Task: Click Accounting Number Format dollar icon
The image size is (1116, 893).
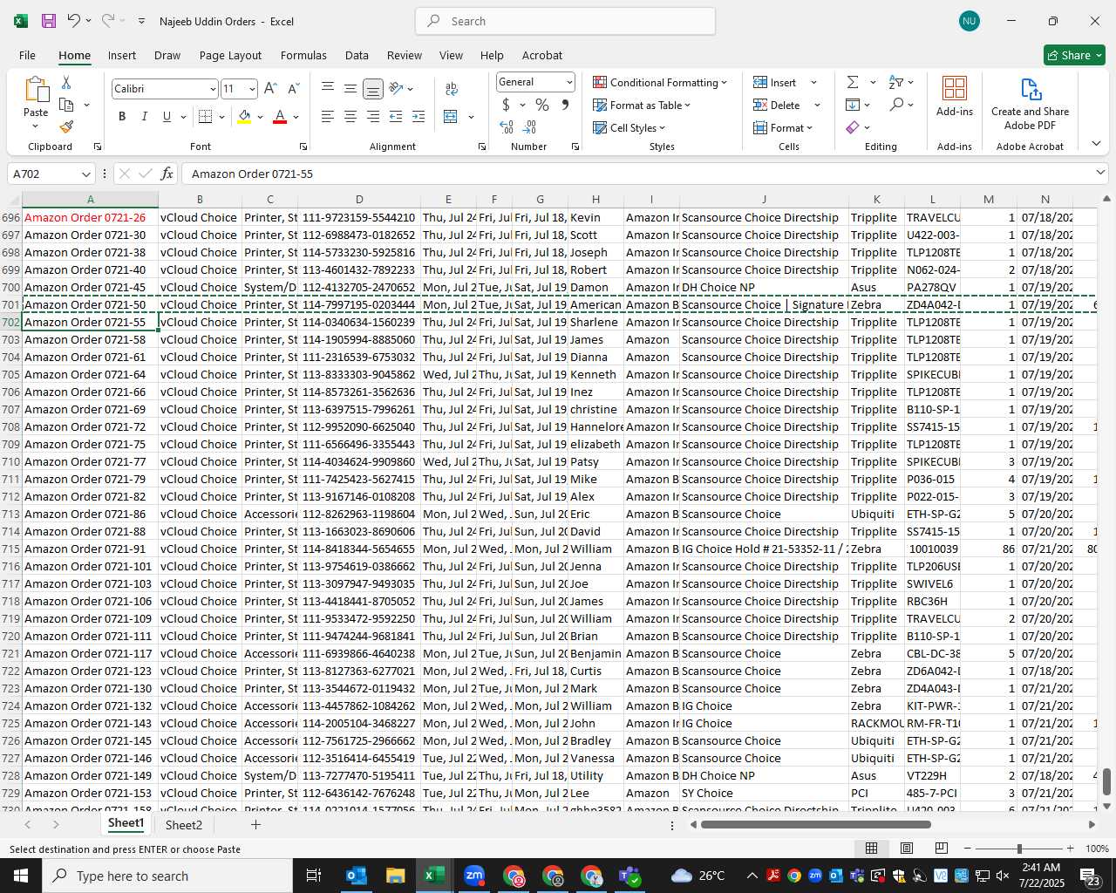Action: click(506, 105)
